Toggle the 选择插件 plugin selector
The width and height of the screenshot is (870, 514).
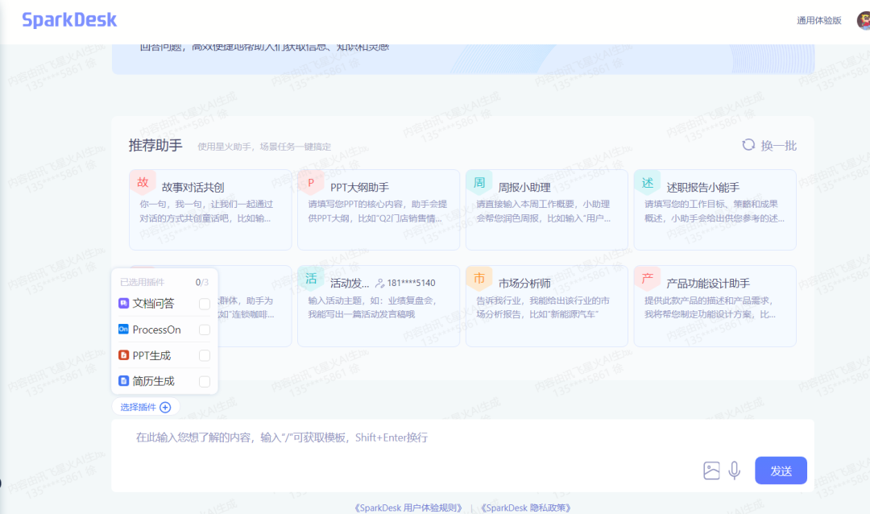(145, 407)
